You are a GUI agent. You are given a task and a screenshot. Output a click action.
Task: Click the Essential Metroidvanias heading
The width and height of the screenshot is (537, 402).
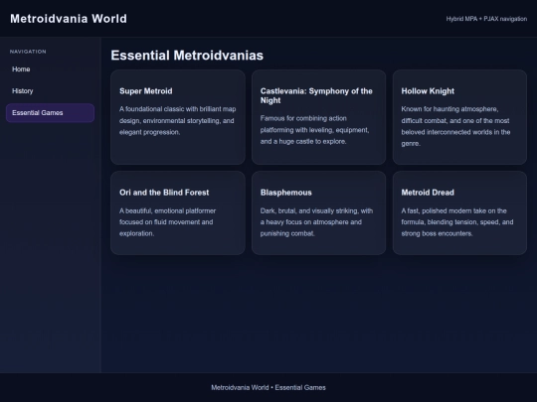point(187,56)
